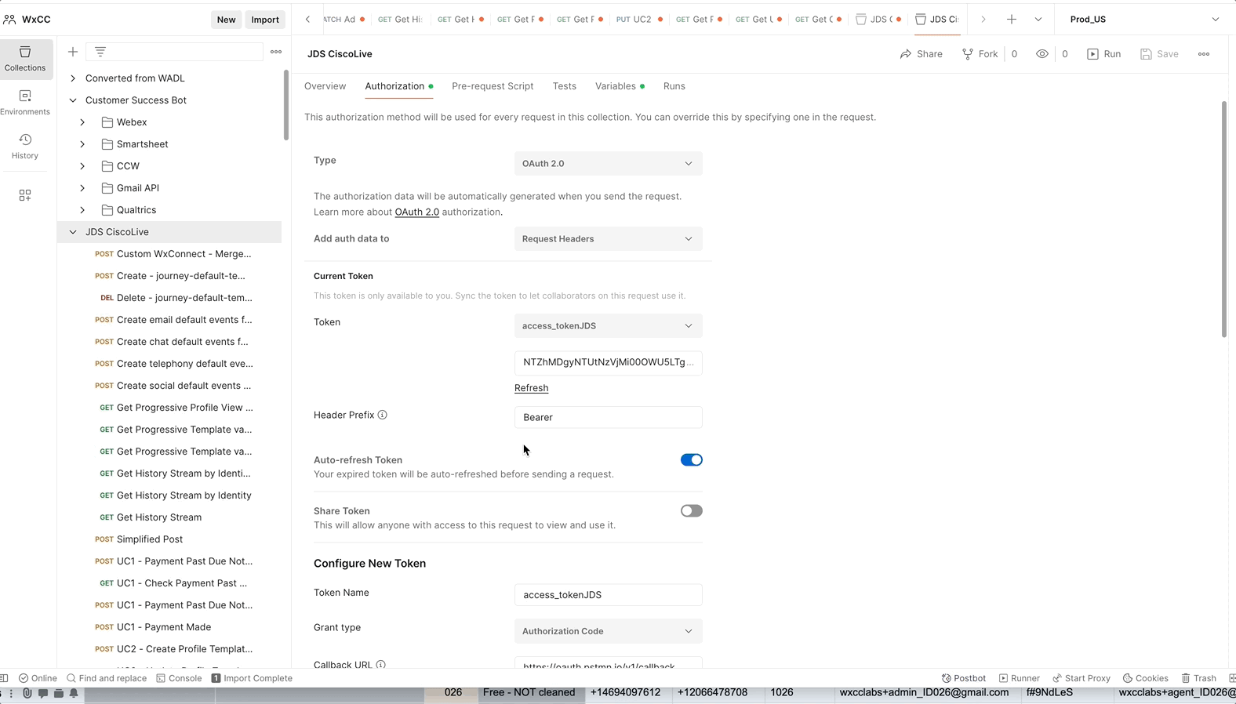
Task: Open the OAuth 2.0 documentation link
Action: pyautogui.click(x=416, y=212)
